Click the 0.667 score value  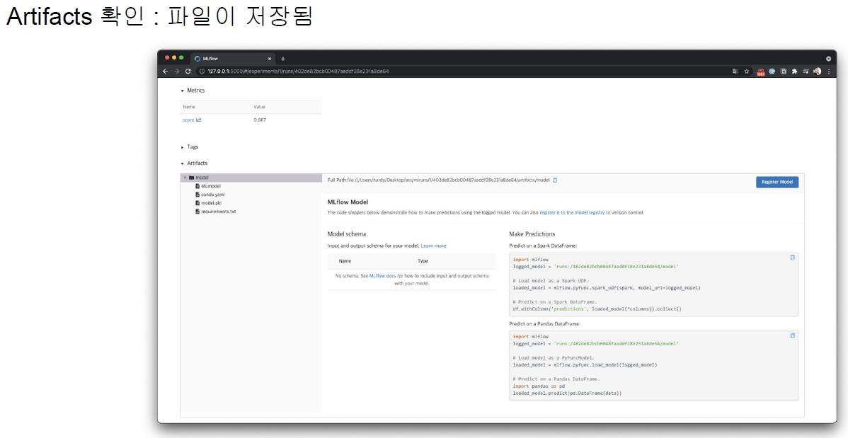pyautogui.click(x=260, y=120)
